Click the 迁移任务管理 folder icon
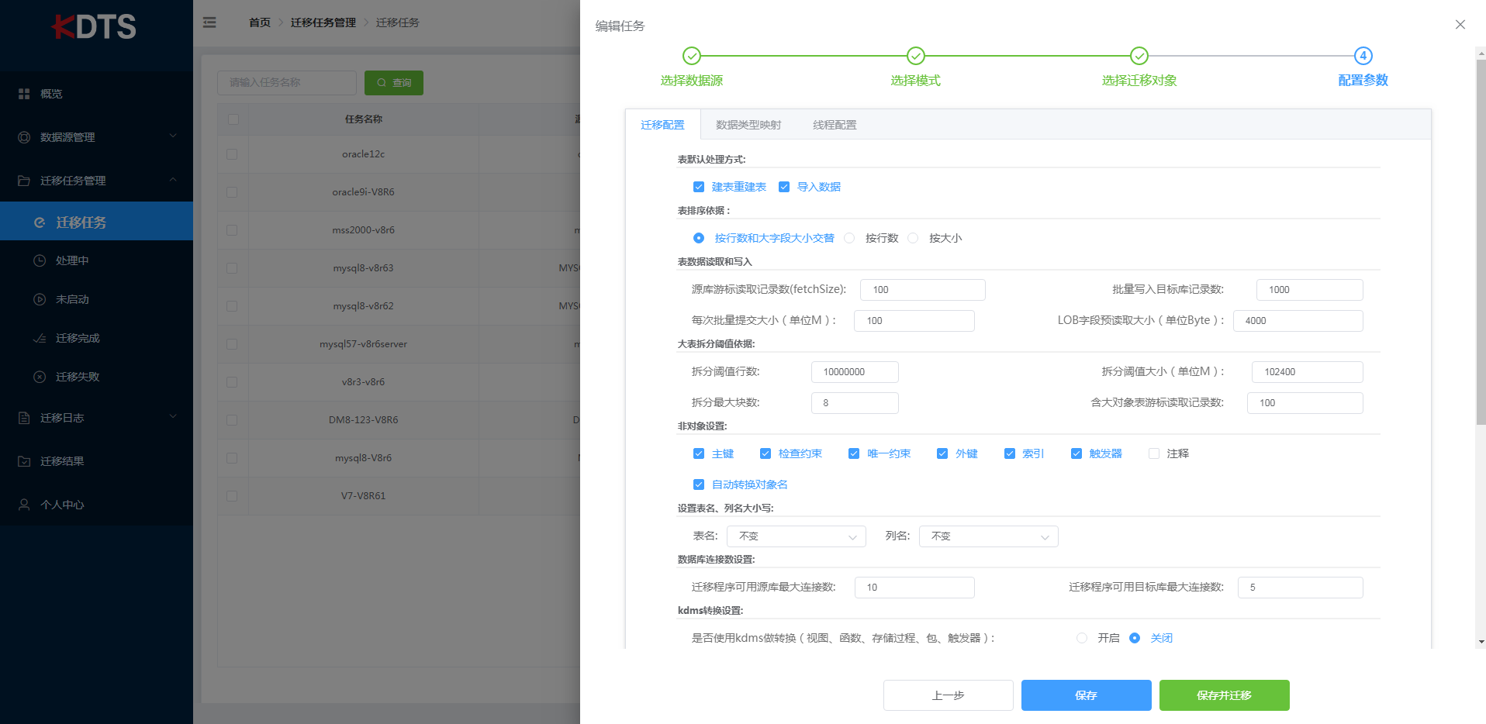This screenshot has height=724, width=1486. tap(24, 181)
